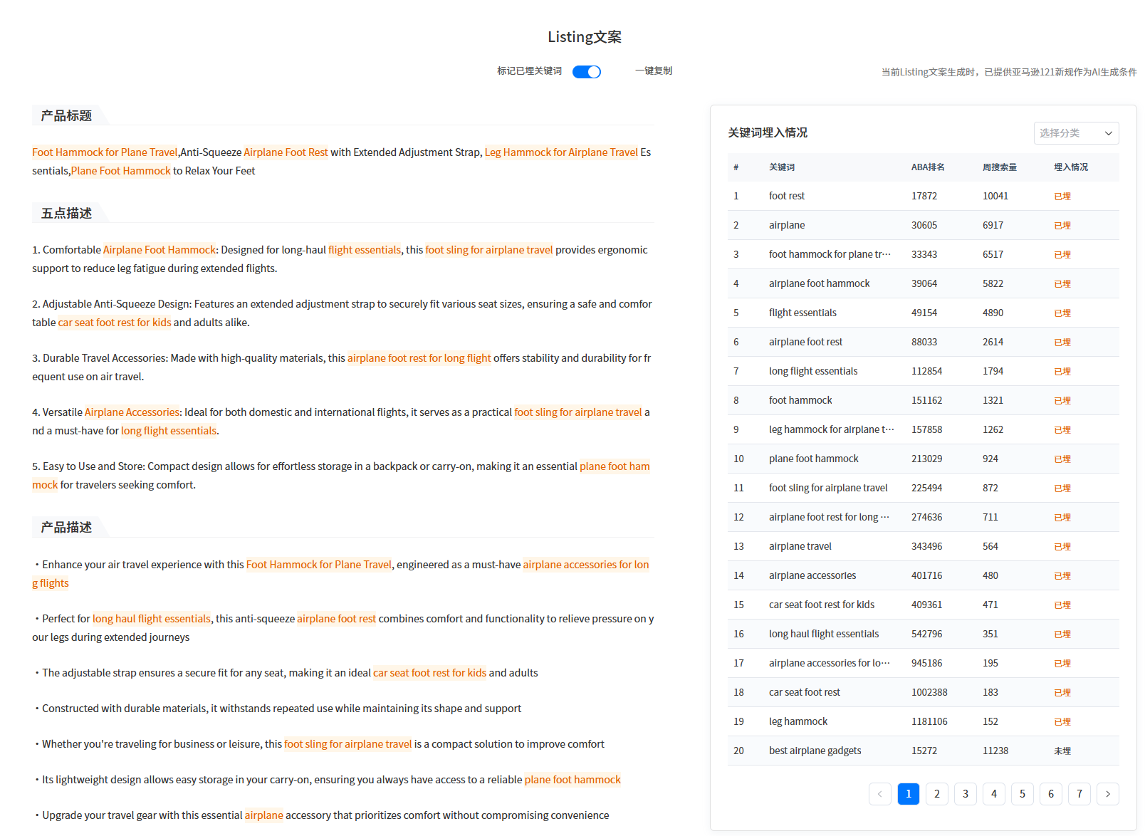
Task: Go to next page arrow
Action: click(1108, 794)
